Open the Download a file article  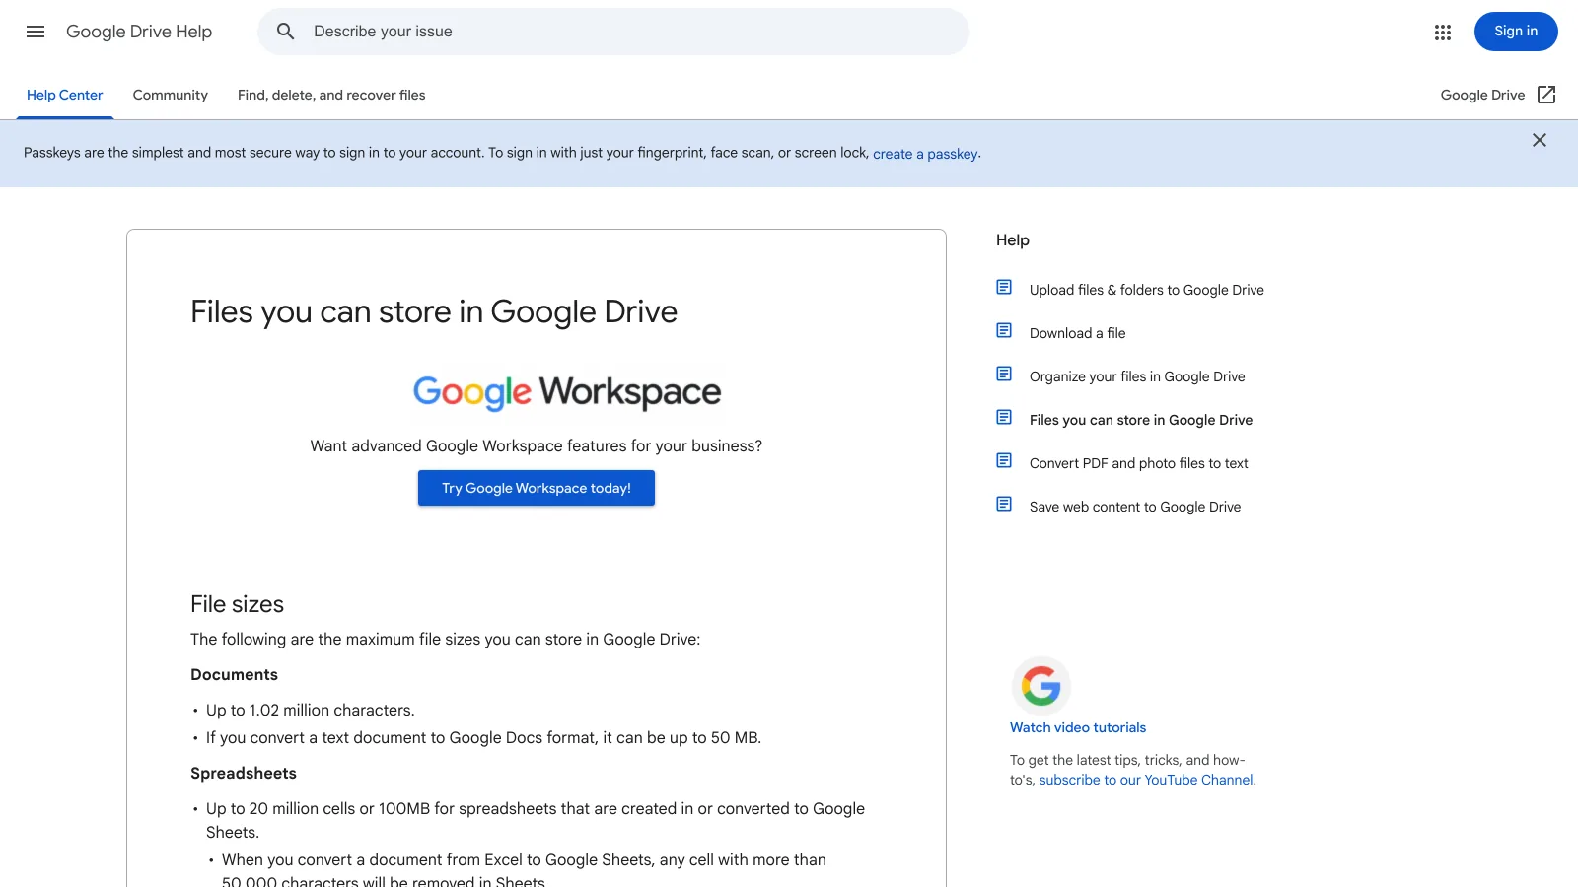(x=1077, y=333)
